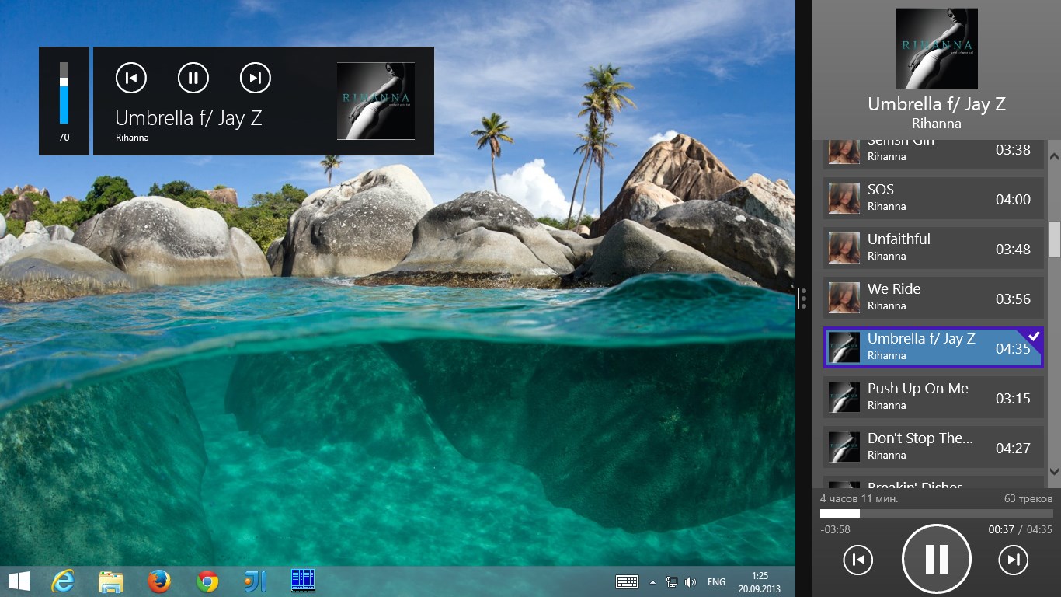Open the Start menu
The image size is (1061, 597).
coord(18,581)
